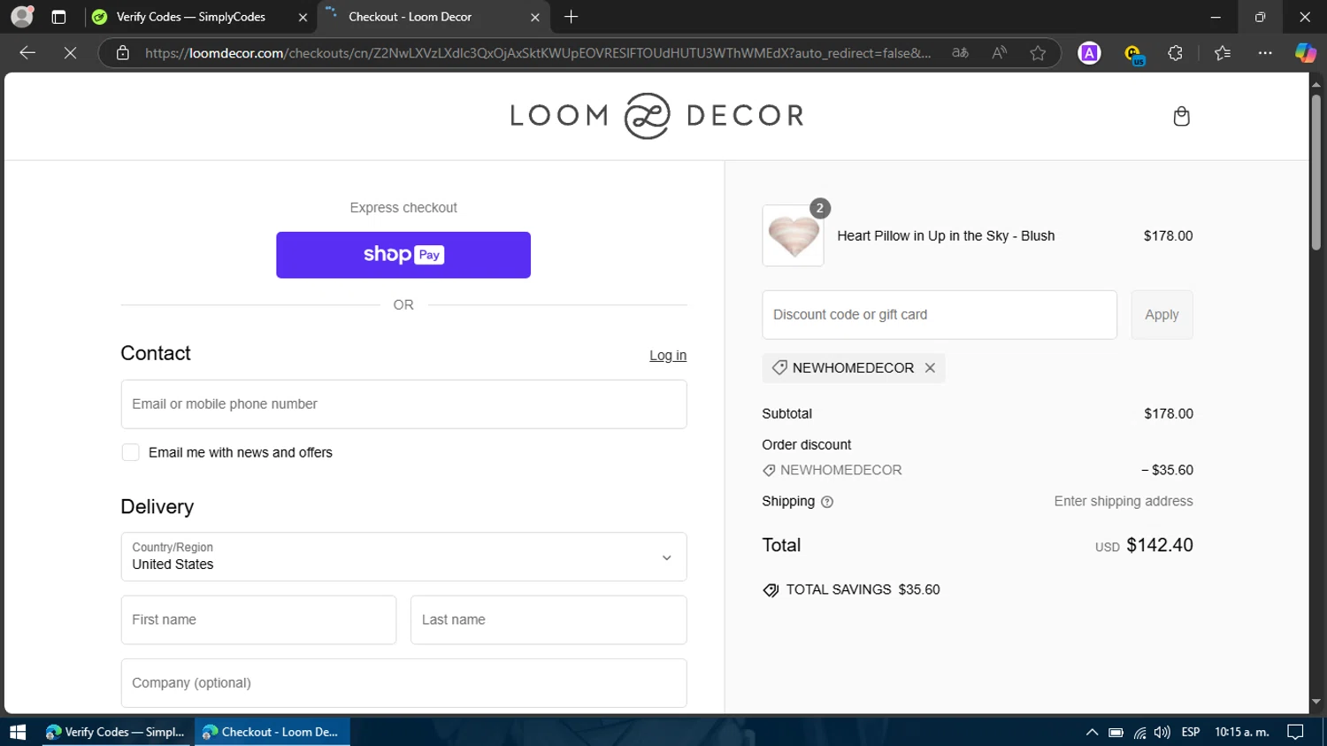This screenshot has width=1327, height=746.
Task: Click the Log in link
Action: tap(668, 356)
